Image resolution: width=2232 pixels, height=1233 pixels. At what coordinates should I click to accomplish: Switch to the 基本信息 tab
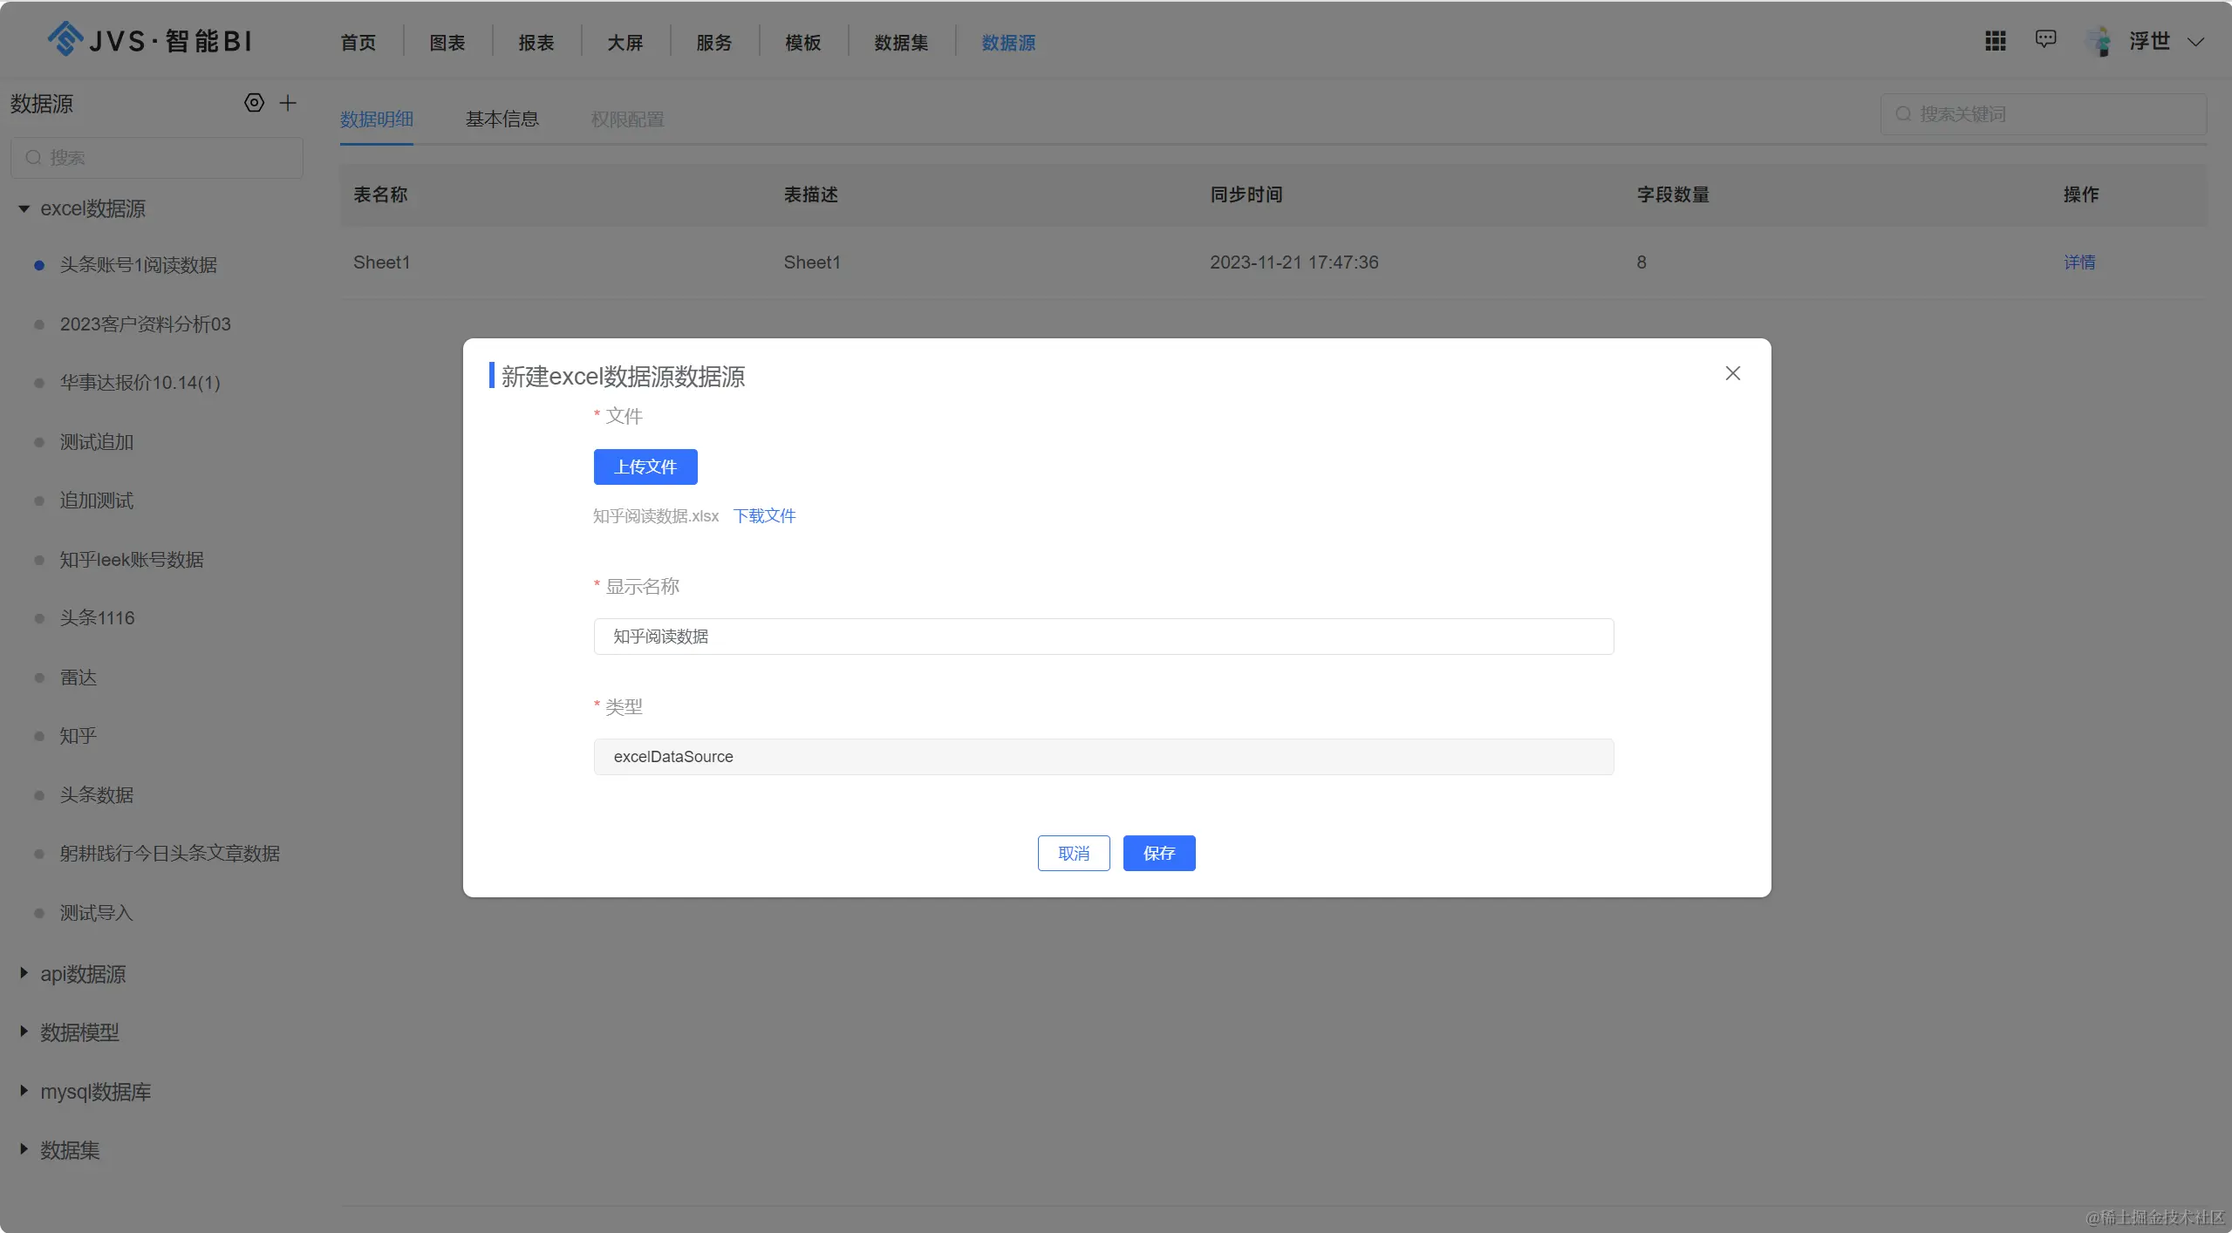pos(502,119)
